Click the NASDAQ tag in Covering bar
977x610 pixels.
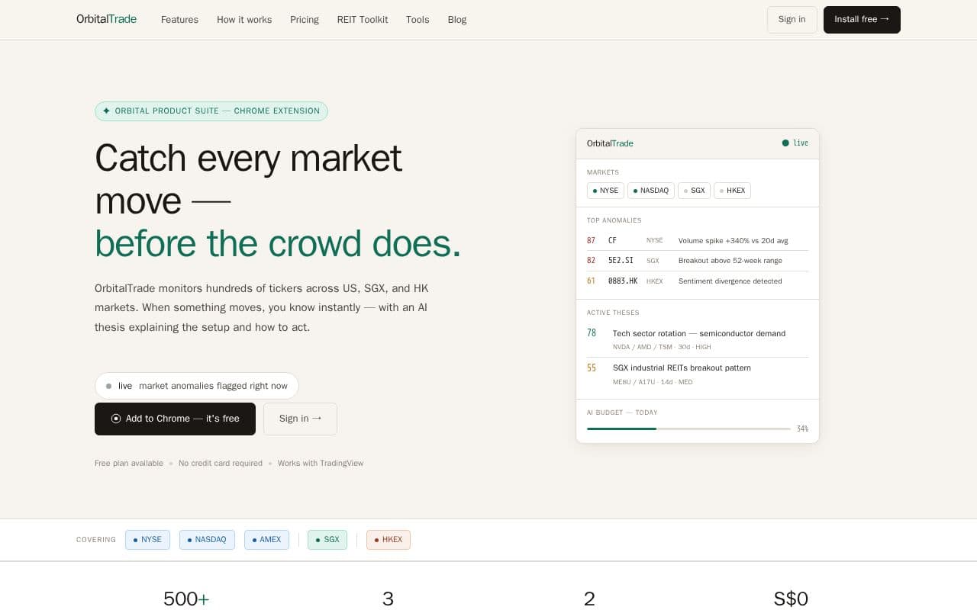point(207,540)
